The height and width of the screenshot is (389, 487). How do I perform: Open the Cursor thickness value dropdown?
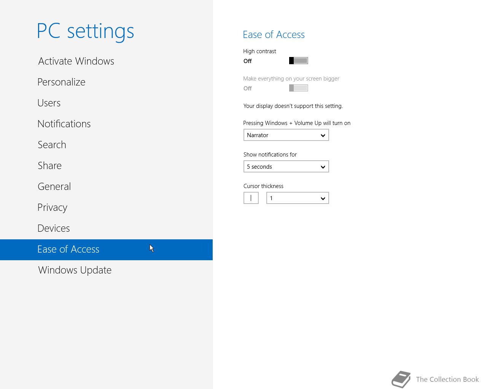pos(298,198)
